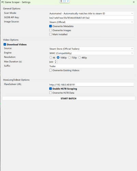Image resolution: width=137 pixels, height=171 pixels.
Task: Click the Suffix text field
Action: click(x=91, y=66)
